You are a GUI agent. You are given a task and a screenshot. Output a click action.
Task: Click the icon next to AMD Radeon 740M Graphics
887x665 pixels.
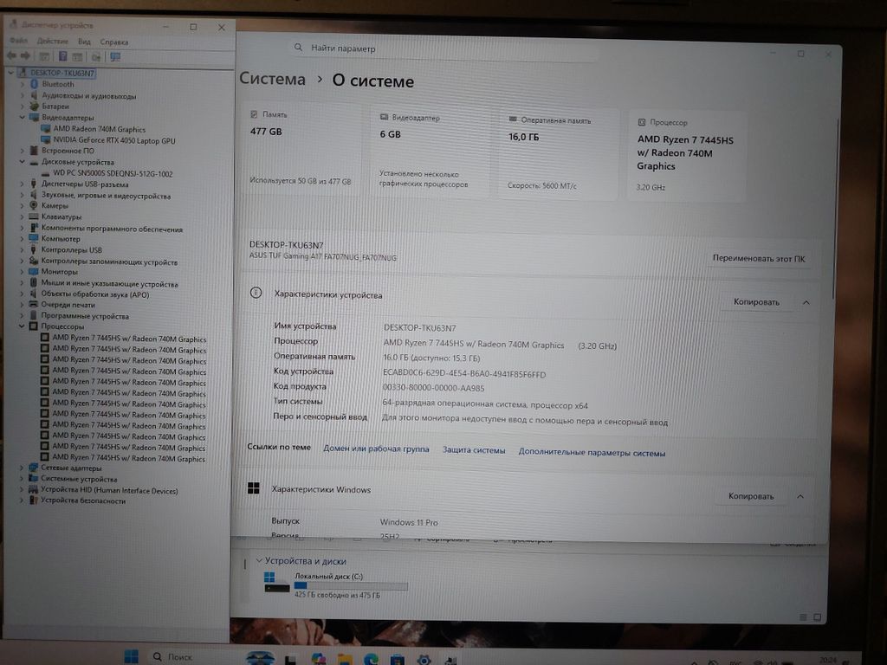(46, 129)
